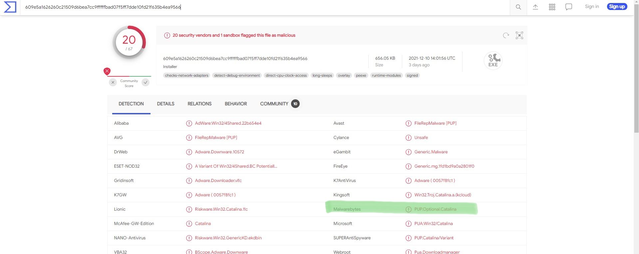Open the apps grid icon
The width and height of the screenshot is (639, 254).
pyautogui.click(x=552, y=7)
